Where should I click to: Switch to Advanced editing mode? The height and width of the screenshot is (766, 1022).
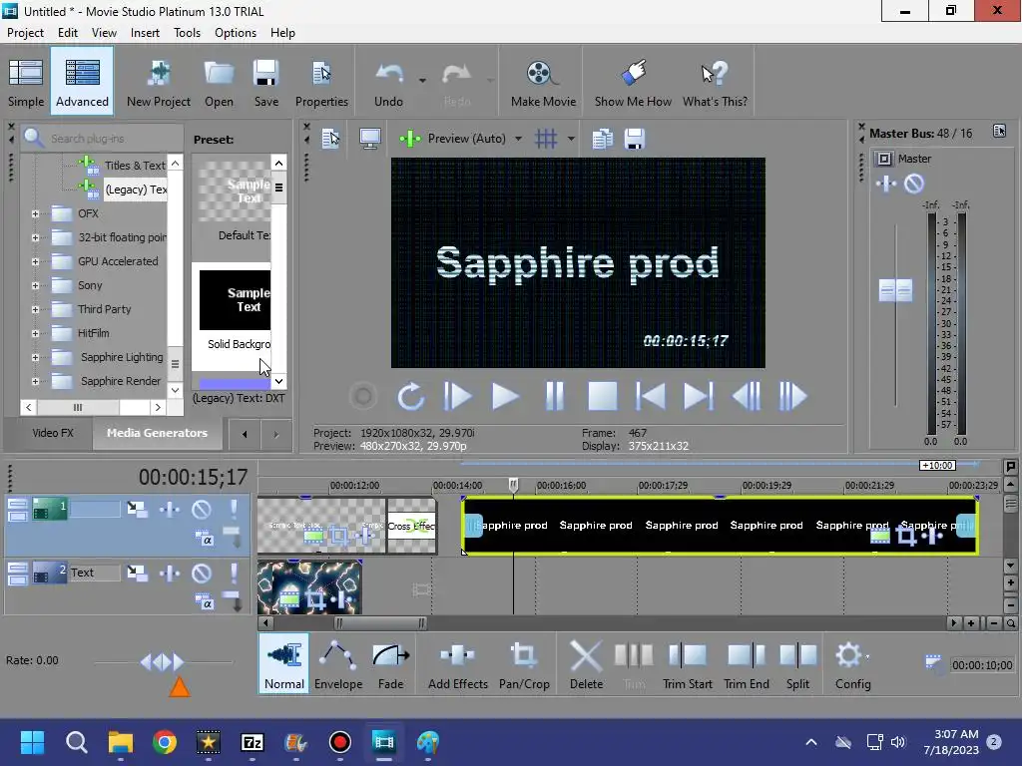tap(82, 82)
